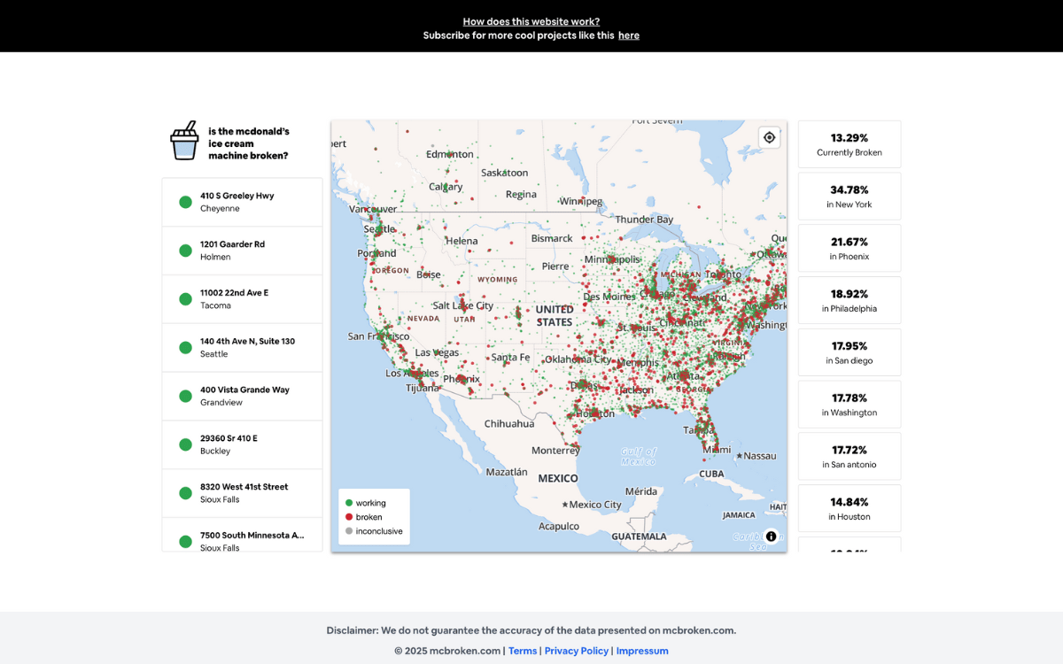Click green status dot for 8320 West 41st Street

tap(186, 493)
